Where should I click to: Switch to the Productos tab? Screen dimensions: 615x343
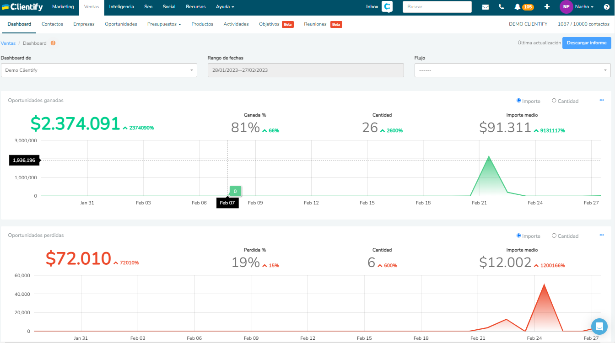pos(202,24)
